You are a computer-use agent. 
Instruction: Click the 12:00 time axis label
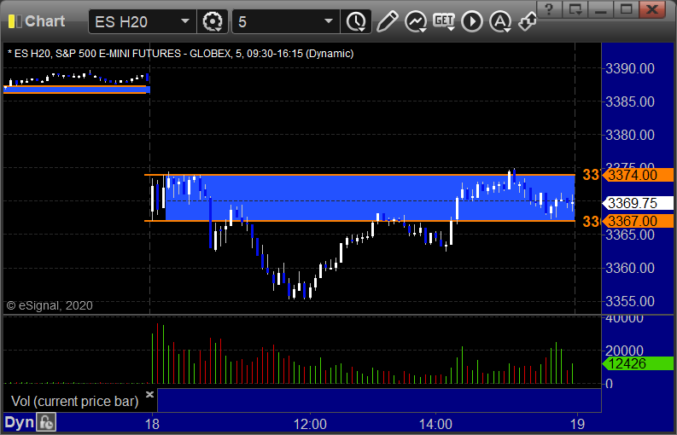point(310,424)
